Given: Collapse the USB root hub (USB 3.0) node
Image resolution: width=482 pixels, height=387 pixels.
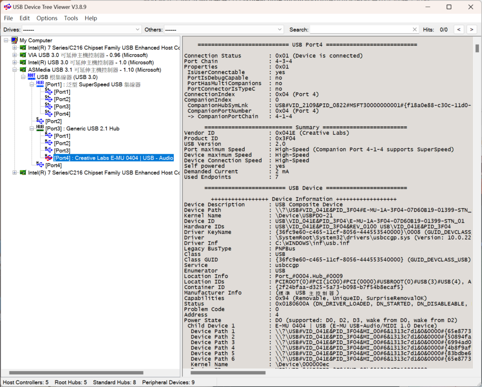Looking at the screenshot, I should [23, 77].
